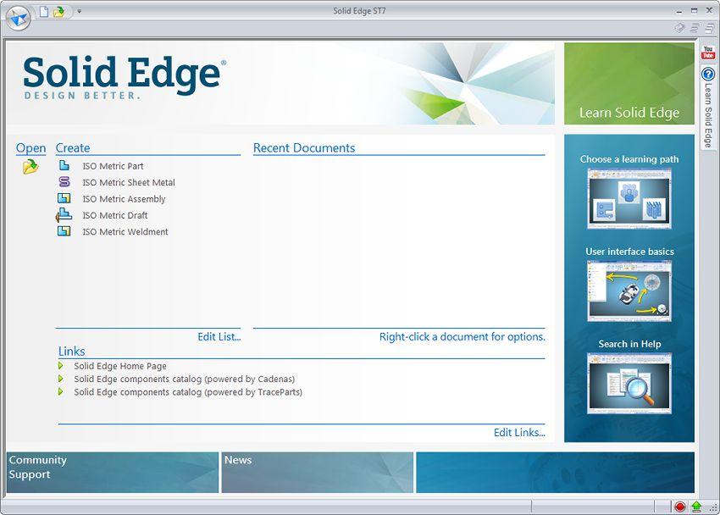Viewport: 720px width, 515px height.
Task: Click the New document icon in quick access toolbar
Action: coord(44,12)
